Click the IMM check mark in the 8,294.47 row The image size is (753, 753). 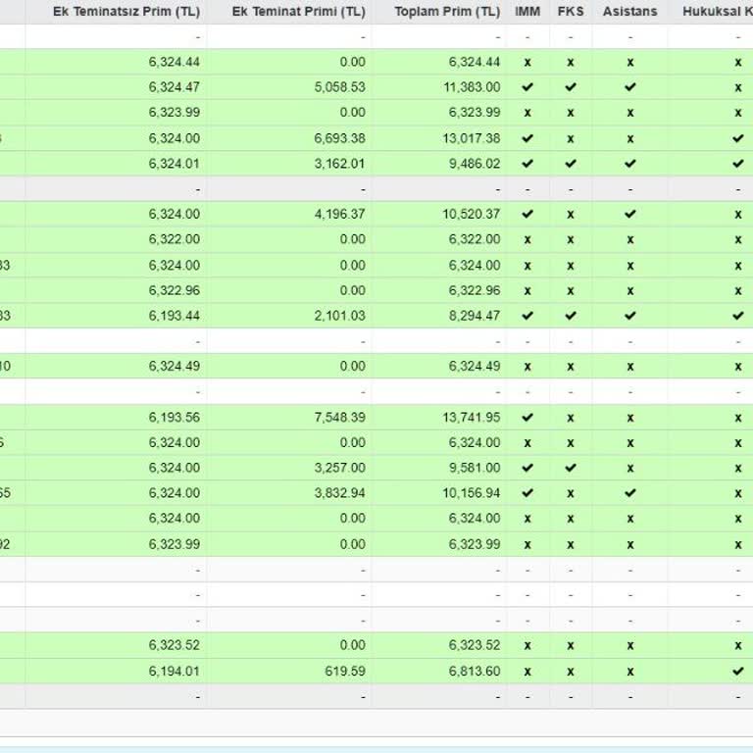pyautogui.click(x=527, y=316)
